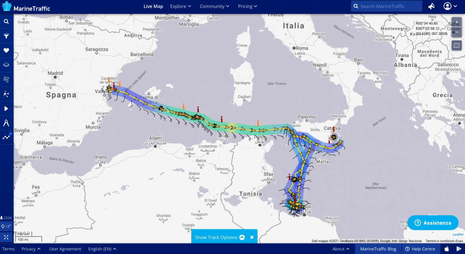The width and height of the screenshot is (465, 254).
Task: Open the map layers icon
Action: pos(6,65)
